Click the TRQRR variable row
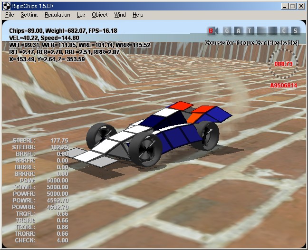Screen dimensions: 308x250 (41, 234)
